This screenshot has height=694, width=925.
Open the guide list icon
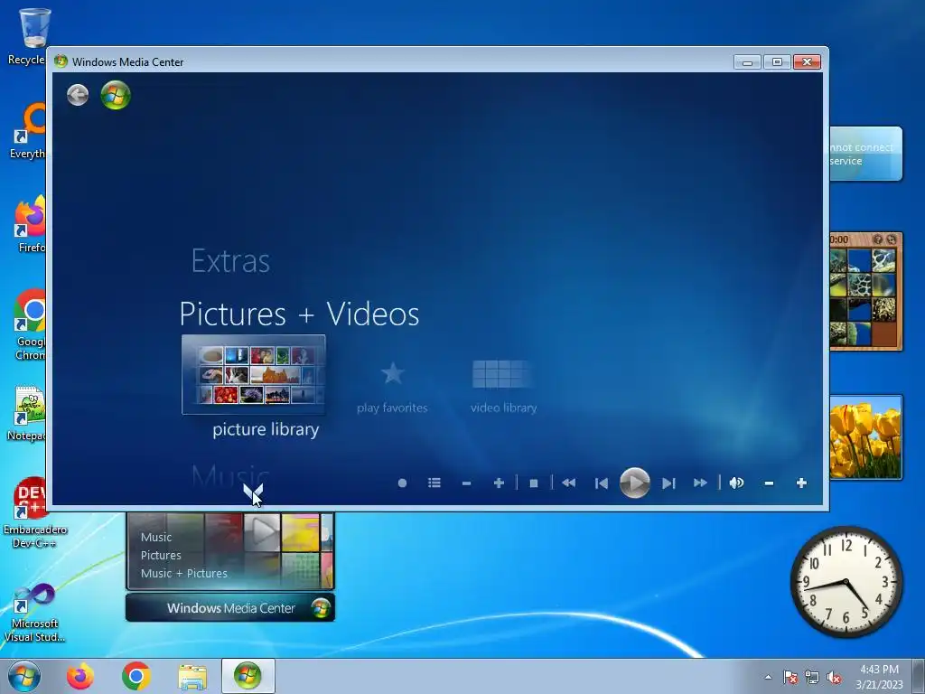(x=434, y=483)
